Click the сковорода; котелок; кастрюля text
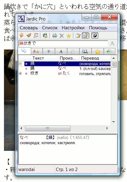This screenshot has width=127, height=182. 48,143
